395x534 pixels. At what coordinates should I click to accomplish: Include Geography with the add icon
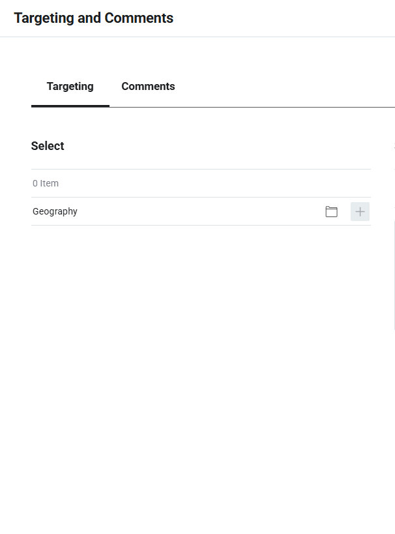click(360, 212)
